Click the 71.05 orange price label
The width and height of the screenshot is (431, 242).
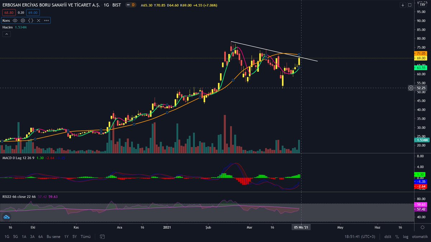tap(421, 53)
